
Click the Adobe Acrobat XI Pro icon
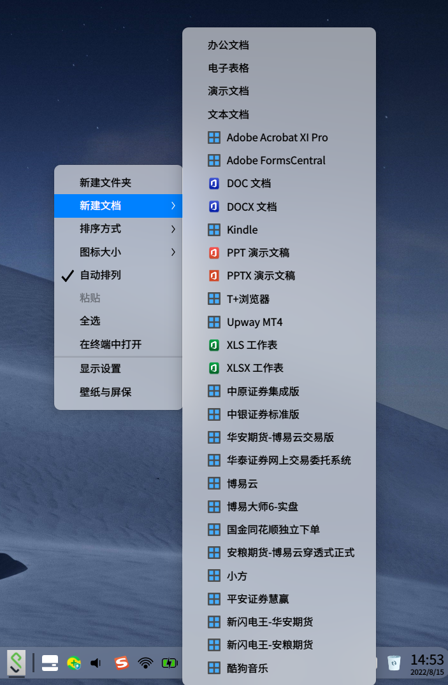pyautogui.click(x=214, y=138)
